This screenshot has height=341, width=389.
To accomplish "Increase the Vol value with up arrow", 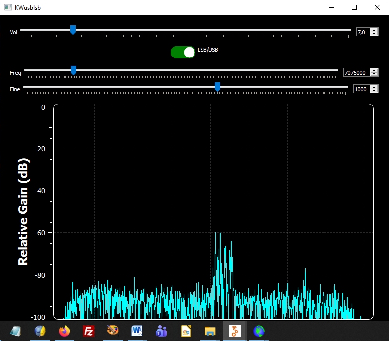I will (x=374, y=30).
